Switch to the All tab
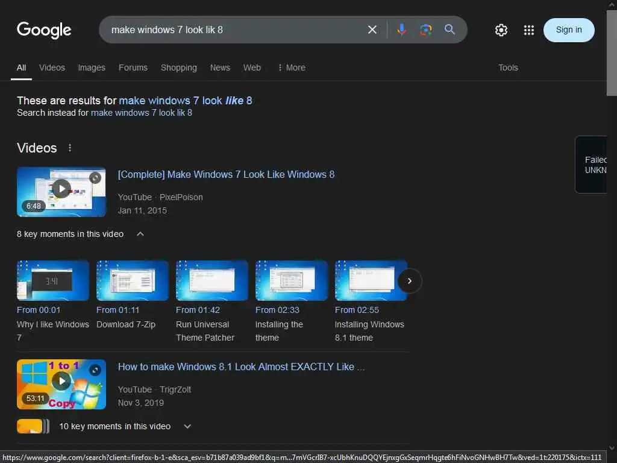Screen dimensions: 617x463 pos(21,68)
